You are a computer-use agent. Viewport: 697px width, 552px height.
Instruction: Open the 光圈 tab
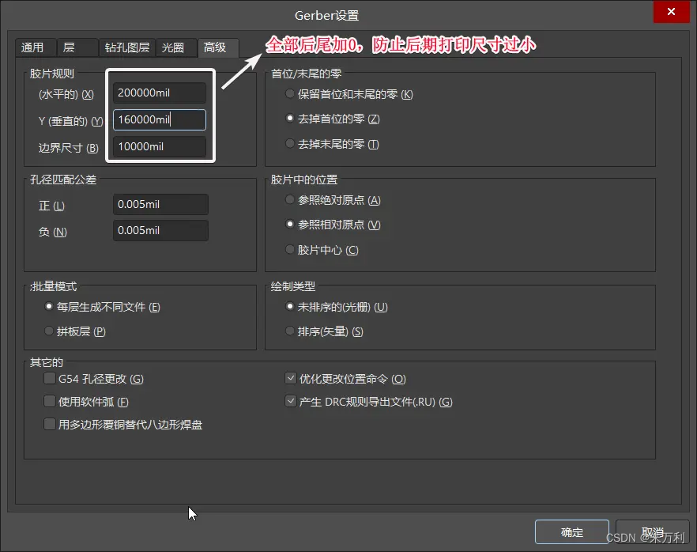click(x=173, y=47)
